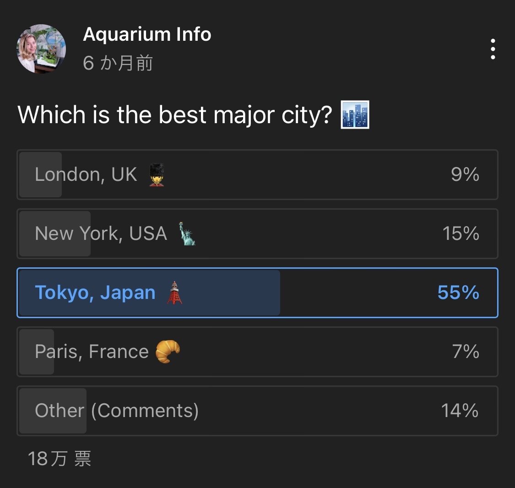Select the Tokyo, Japan poll option
The height and width of the screenshot is (488, 515).
pos(257,293)
